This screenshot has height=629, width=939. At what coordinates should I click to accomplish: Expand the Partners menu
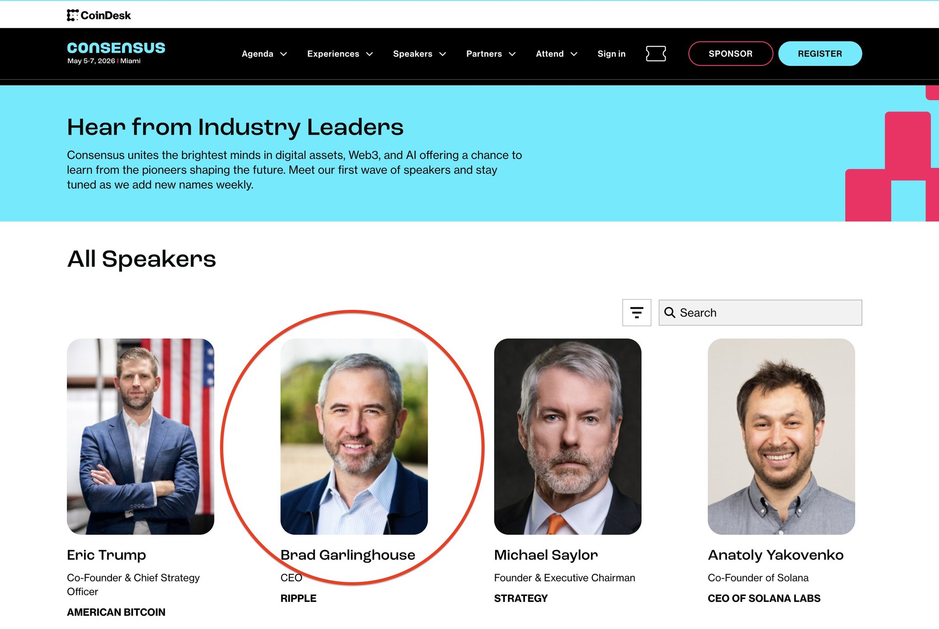pyautogui.click(x=491, y=54)
